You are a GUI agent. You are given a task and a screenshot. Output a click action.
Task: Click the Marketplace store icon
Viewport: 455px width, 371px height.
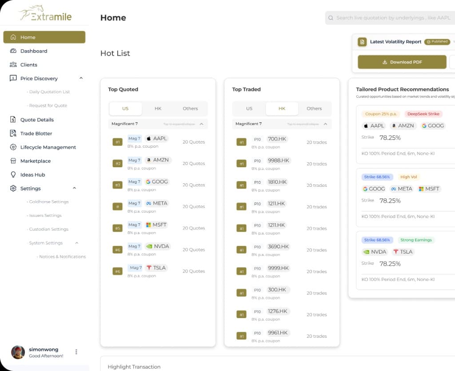tap(13, 161)
